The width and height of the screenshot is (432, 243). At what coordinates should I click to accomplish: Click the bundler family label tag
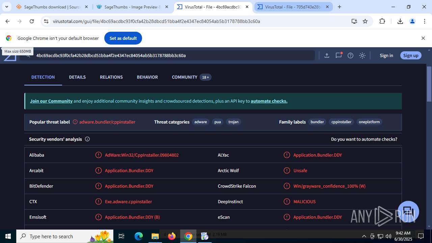[317, 122]
